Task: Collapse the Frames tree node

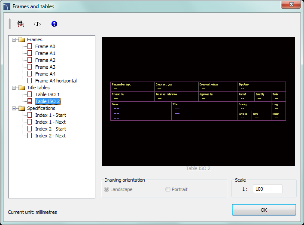Action: tap(14, 40)
